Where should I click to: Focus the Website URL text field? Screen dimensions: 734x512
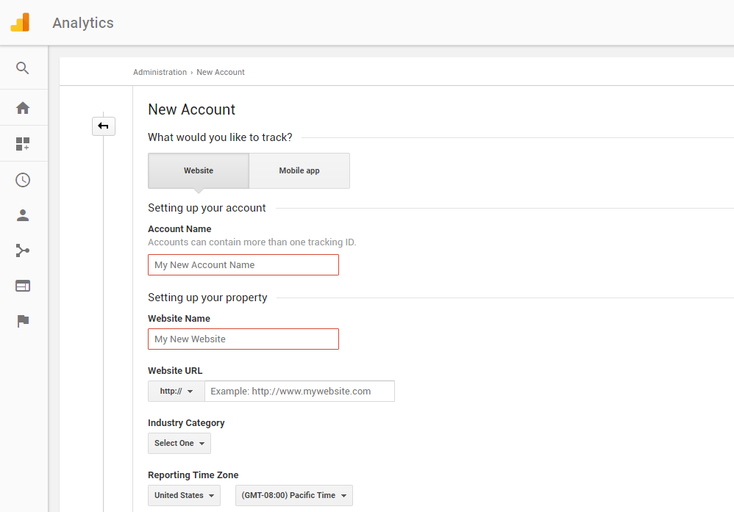tap(299, 392)
